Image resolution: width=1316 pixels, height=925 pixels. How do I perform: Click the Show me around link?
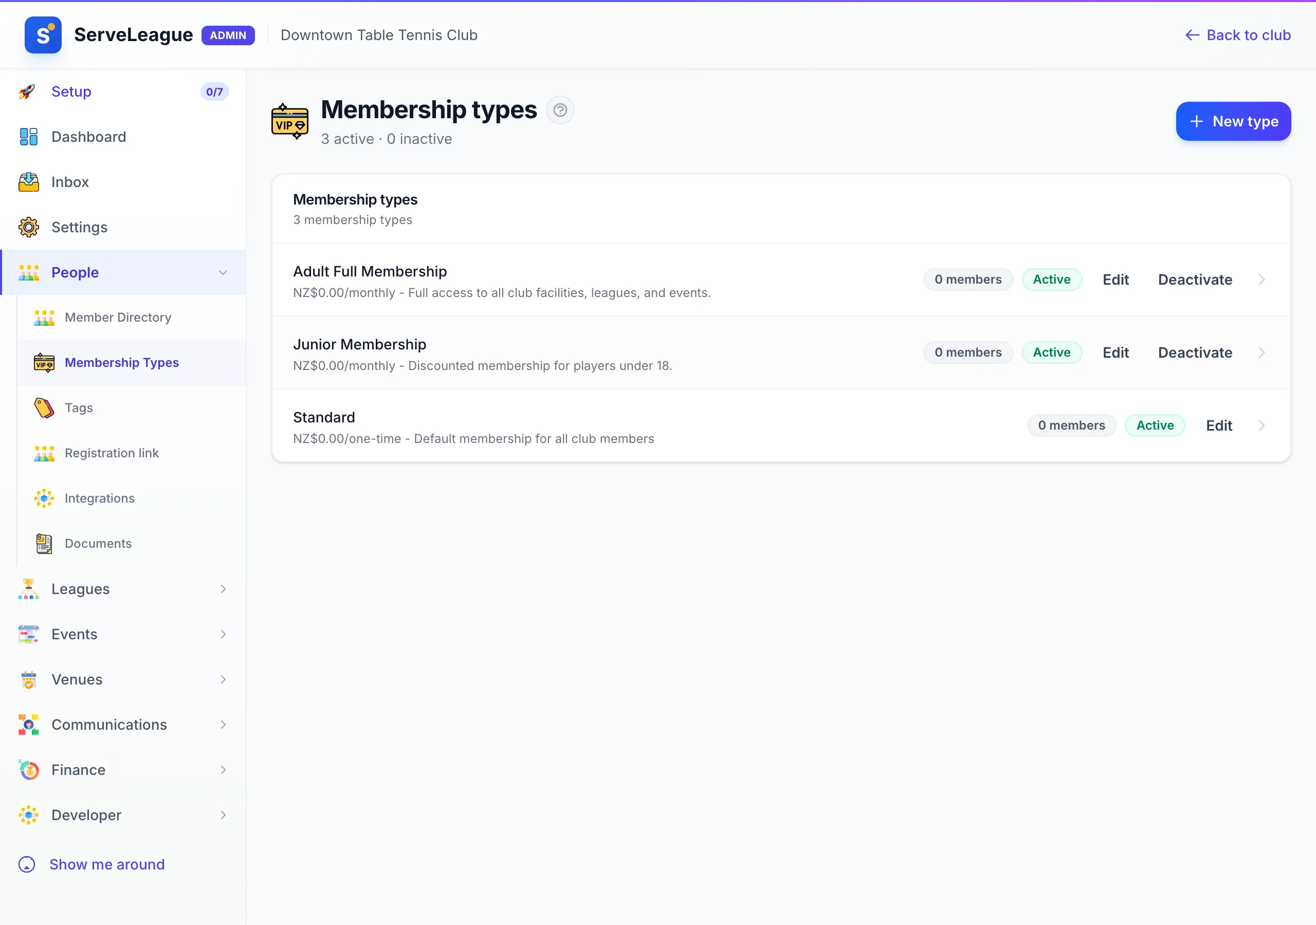92,865
